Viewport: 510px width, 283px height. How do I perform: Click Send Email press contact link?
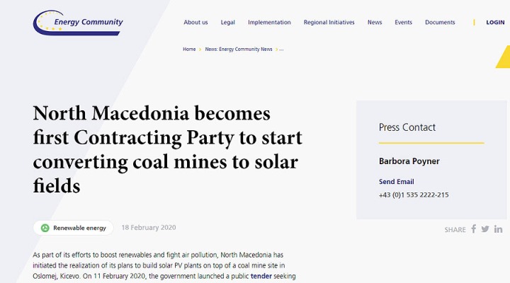(396, 182)
